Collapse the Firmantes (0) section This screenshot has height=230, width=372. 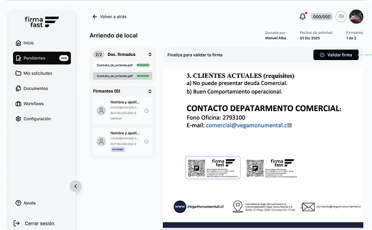point(150,92)
